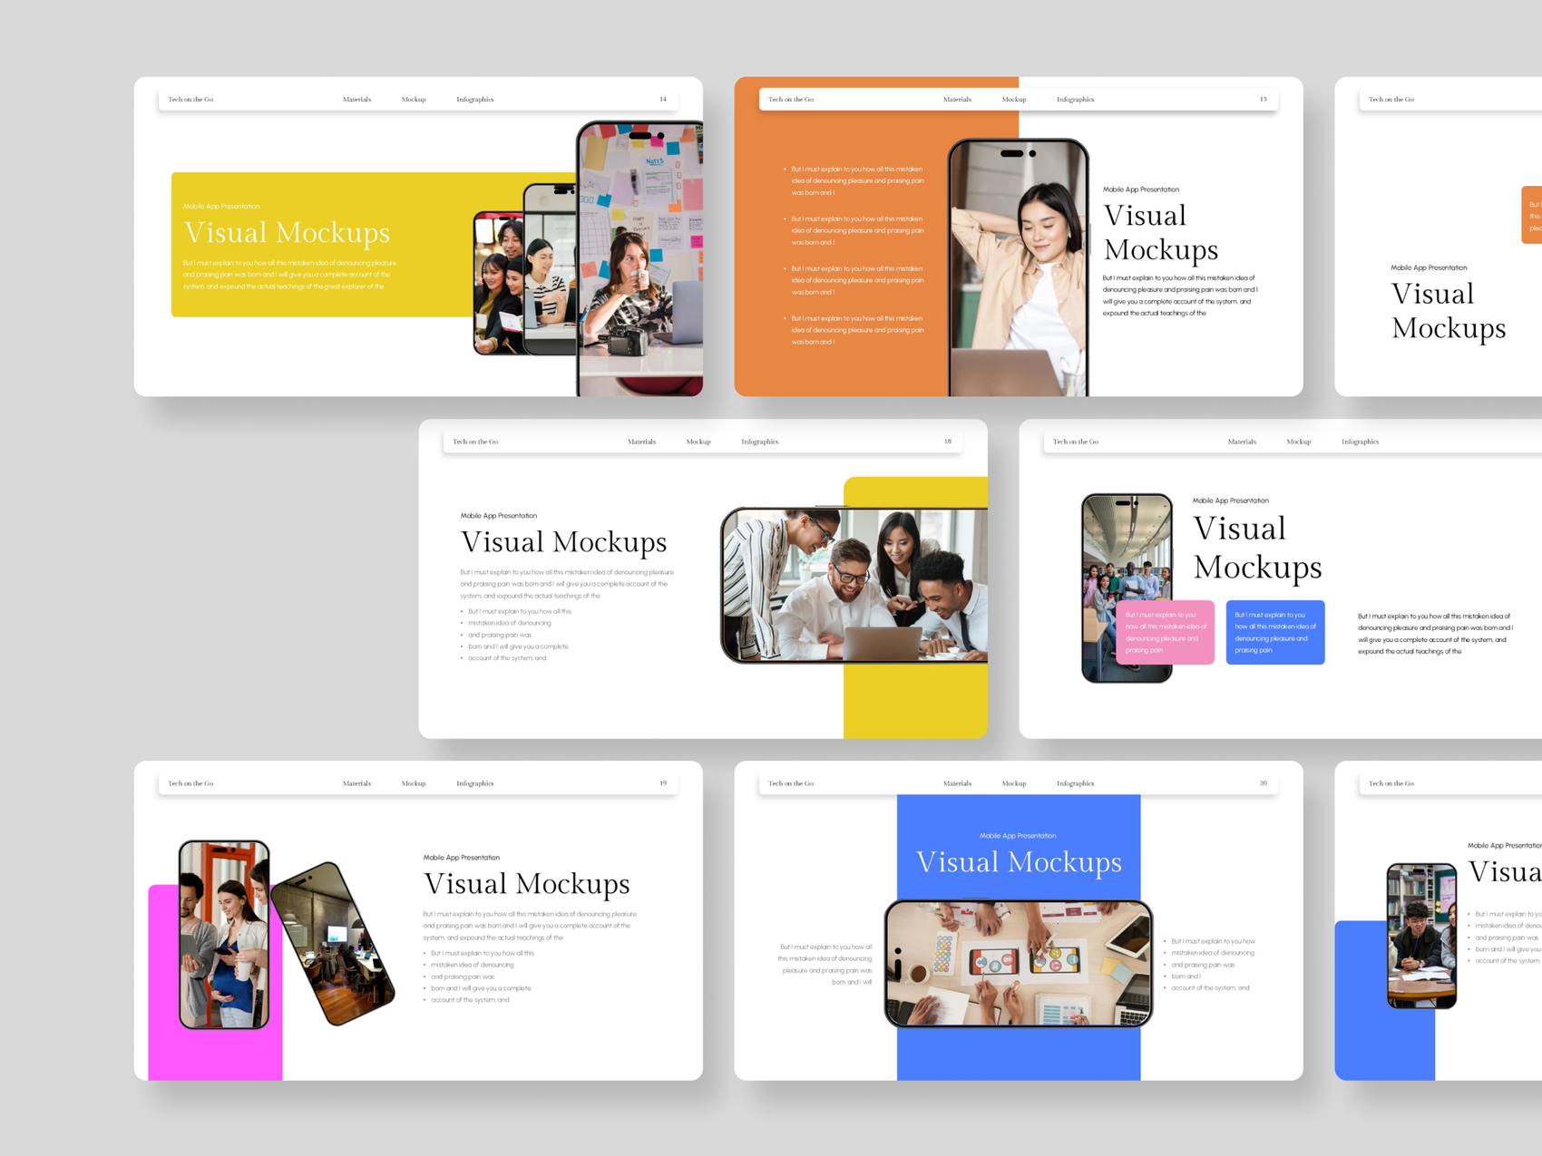The width and height of the screenshot is (1542, 1156).
Task: Click Mockup in slide 15's navigation bar
Action: (1014, 100)
